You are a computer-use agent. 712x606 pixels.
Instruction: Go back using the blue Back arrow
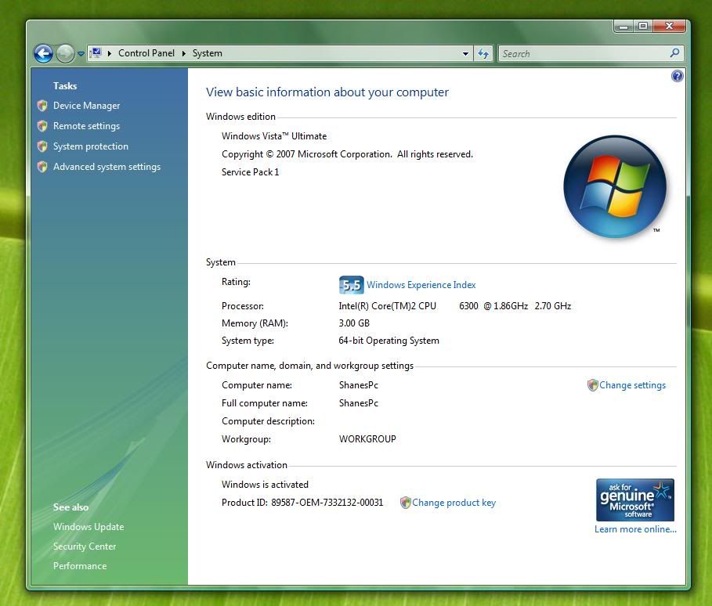pyautogui.click(x=43, y=53)
